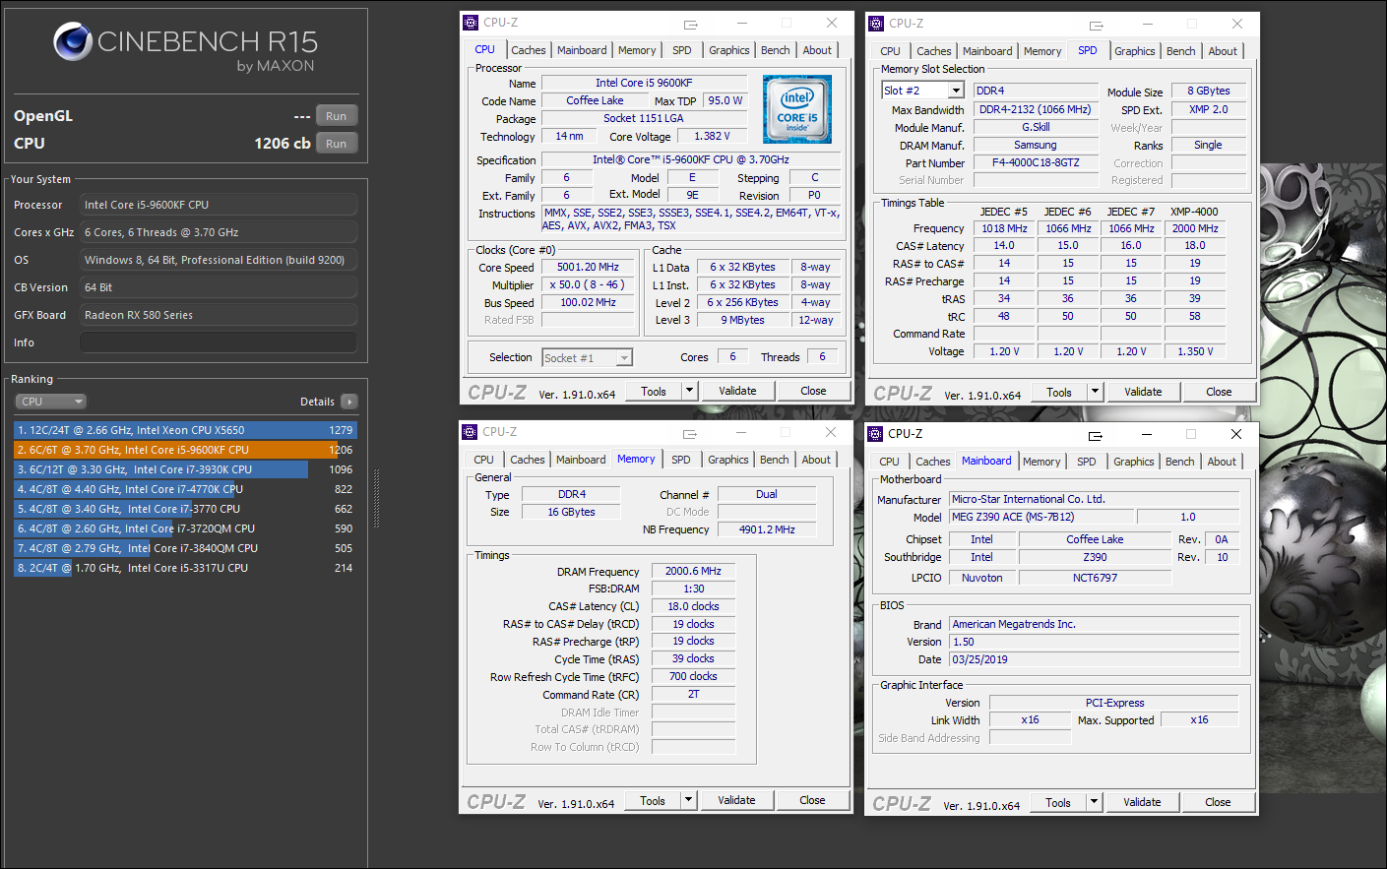1387x869 pixels.
Task: Click BIOS date 03/25/2019 field
Action: [x=1094, y=659]
